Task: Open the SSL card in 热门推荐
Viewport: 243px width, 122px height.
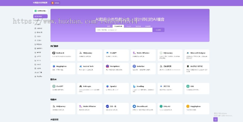Action: point(197,69)
